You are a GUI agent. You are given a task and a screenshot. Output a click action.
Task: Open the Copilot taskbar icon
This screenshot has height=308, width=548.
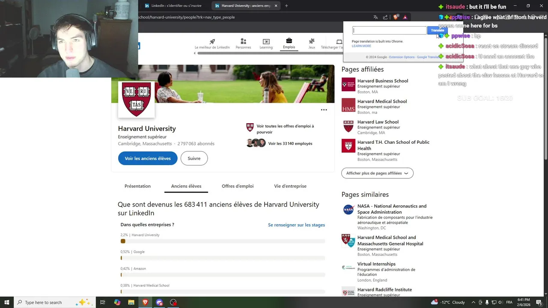117,302
